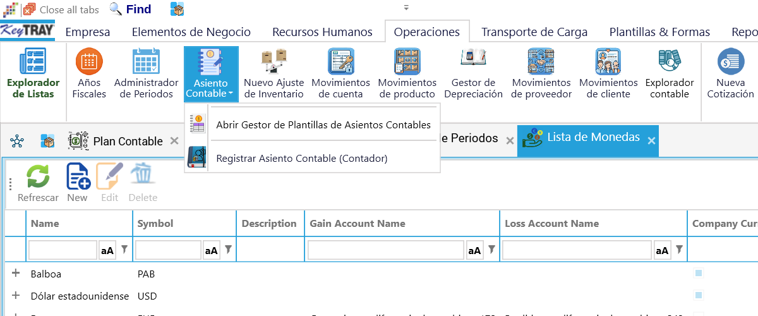Switch to Plan Contable tab
Image resolution: width=758 pixels, height=316 pixels.
(128, 142)
